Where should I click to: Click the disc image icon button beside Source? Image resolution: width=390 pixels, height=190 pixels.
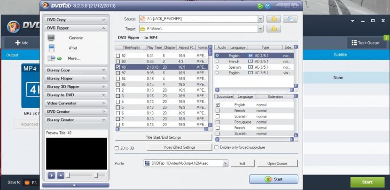(x=290, y=19)
